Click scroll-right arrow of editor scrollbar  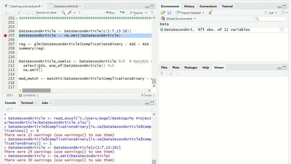(x=149, y=90)
